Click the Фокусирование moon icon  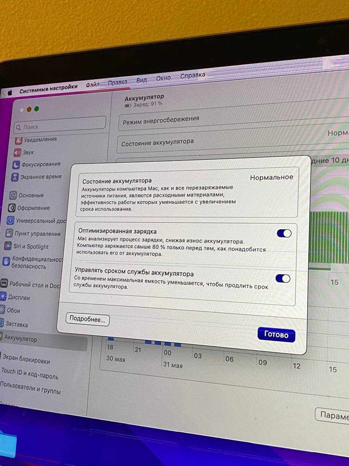click(16, 165)
